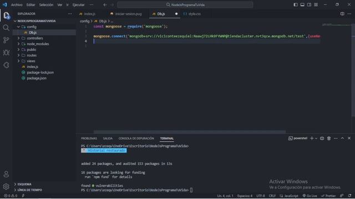This screenshot has height=199, width=355.
Task: Open editor more actions ellipsis
Action: pos(349,14)
